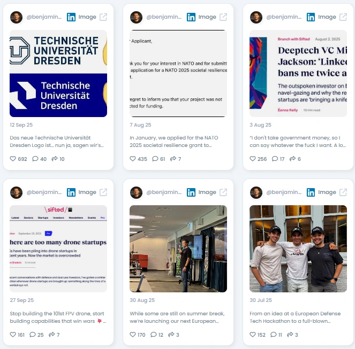Click @benjamin handle on 7 Aug 25 post
The image size is (355, 349).
(x=164, y=17)
